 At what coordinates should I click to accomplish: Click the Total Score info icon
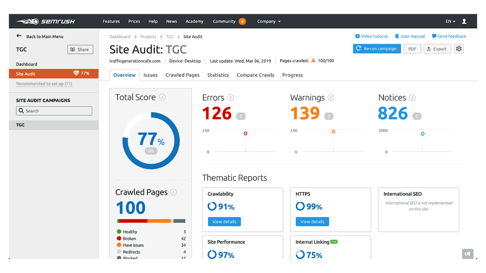163,97
